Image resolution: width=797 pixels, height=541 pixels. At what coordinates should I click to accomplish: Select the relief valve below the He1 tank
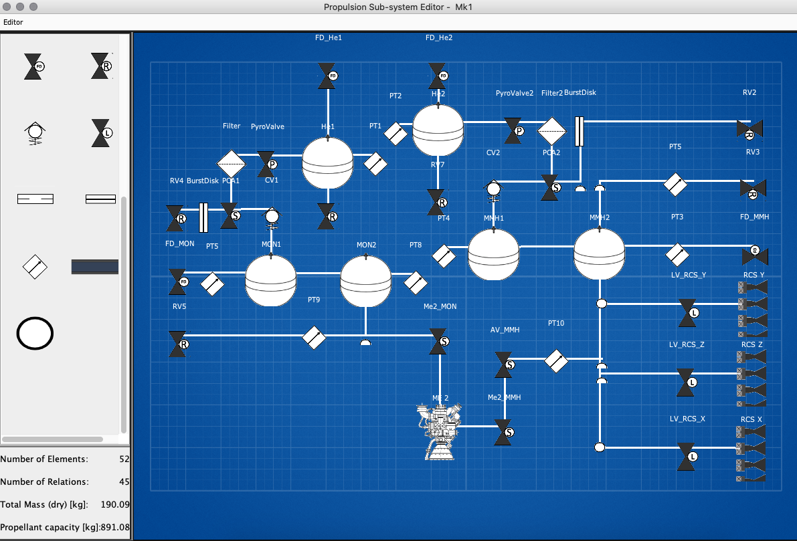pyautogui.click(x=327, y=217)
